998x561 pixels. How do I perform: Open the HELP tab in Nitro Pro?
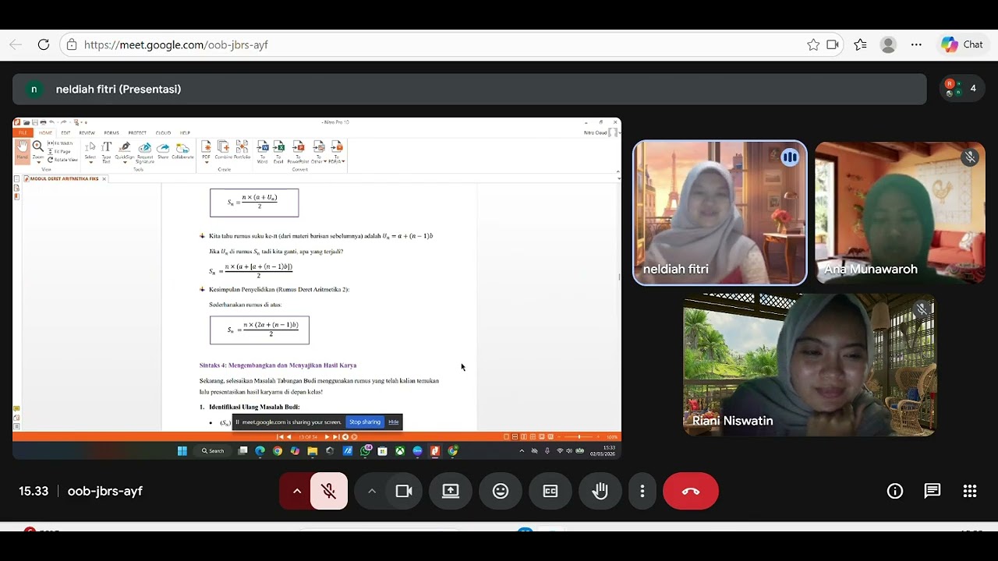tap(185, 132)
